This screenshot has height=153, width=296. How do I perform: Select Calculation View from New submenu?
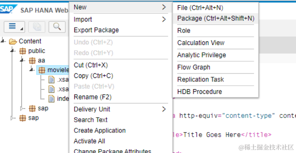(x=201, y=43)
